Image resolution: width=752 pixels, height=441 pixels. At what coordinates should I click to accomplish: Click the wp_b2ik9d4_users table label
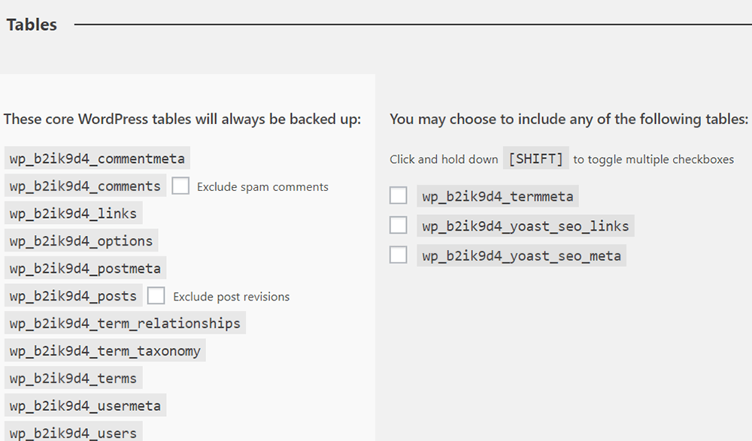coord(73,433)
